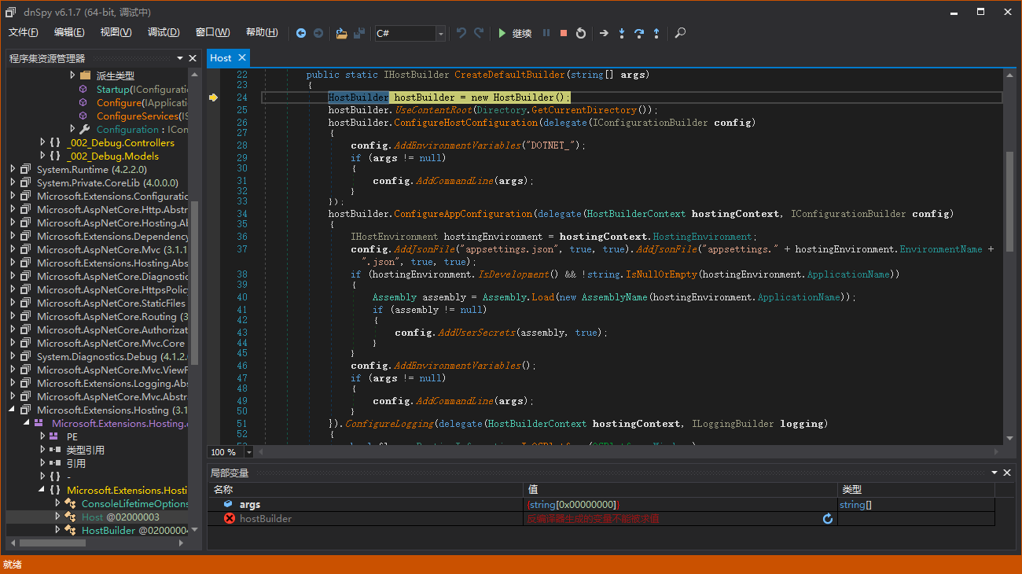
Task: Close the Host tab
Action: point(241,57)
